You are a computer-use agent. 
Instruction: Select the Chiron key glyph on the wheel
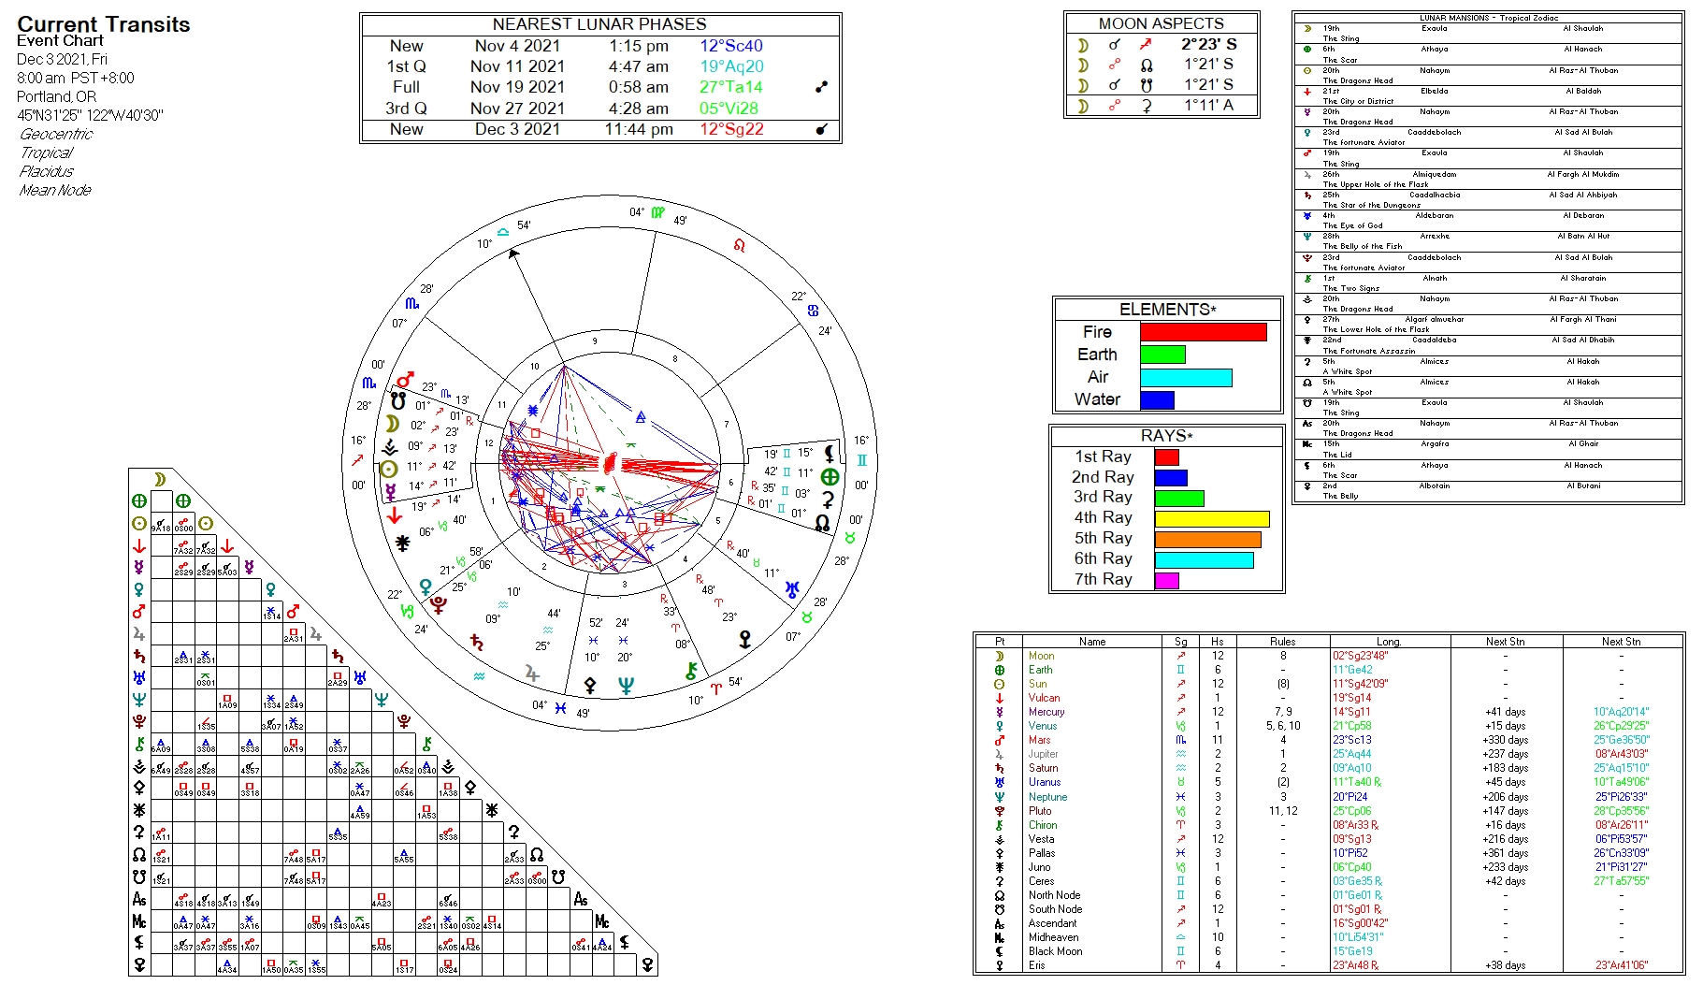pos(691,670)
